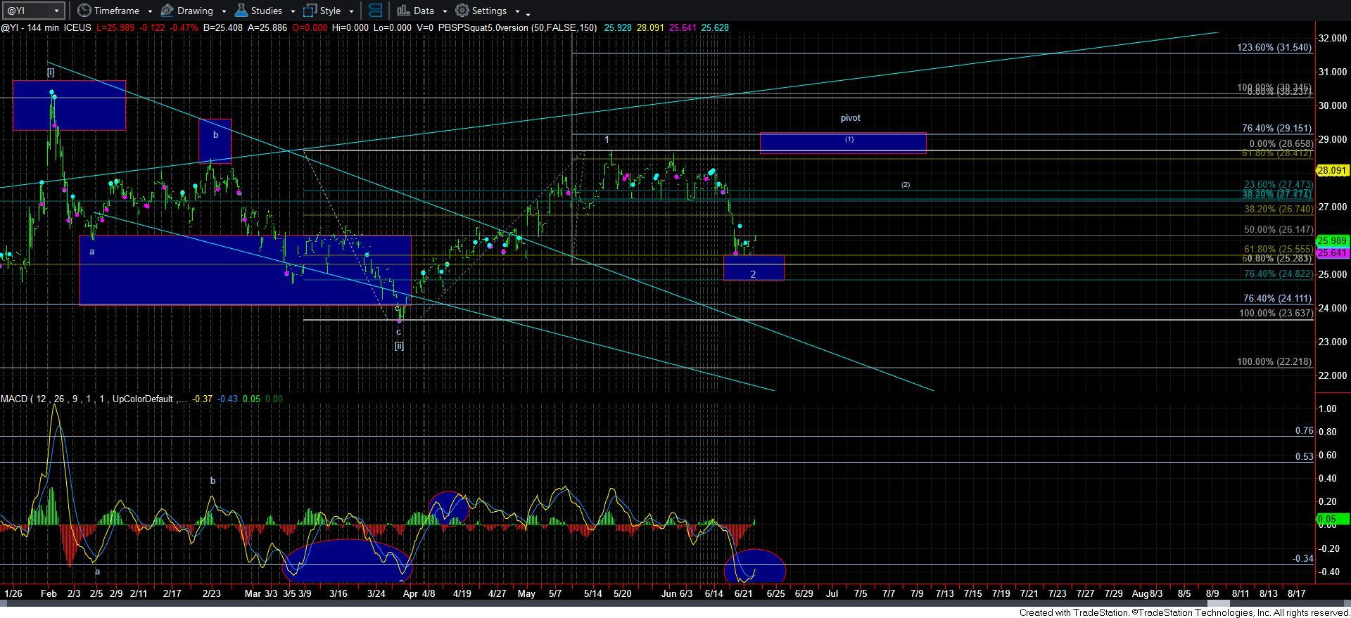The image size is (1351, 618).
Task: Click the -0.34 MACD level label
Action: (x=1302, y=558)
